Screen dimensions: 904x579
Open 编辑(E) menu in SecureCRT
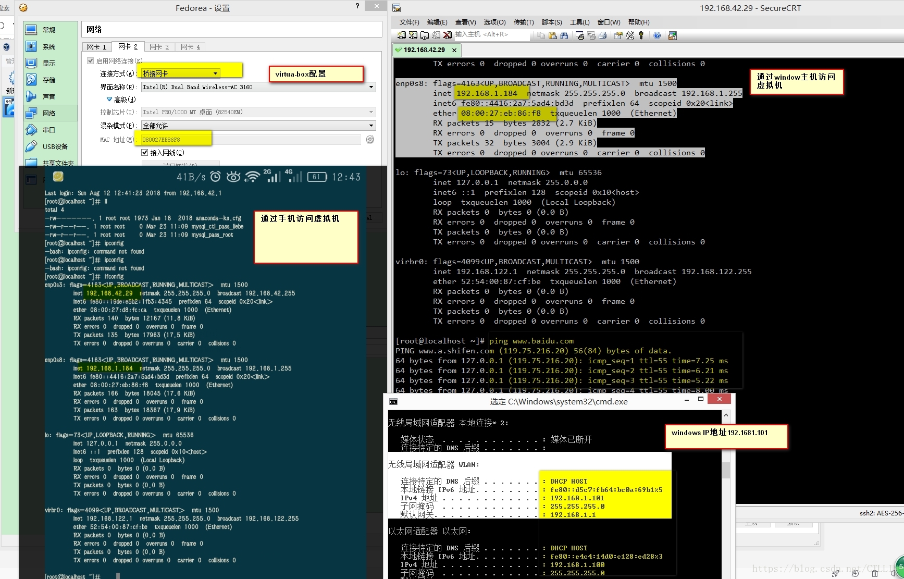(437, 22)
